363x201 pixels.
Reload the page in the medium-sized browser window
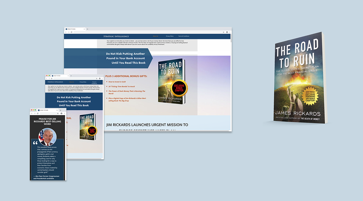pos(51,78)
